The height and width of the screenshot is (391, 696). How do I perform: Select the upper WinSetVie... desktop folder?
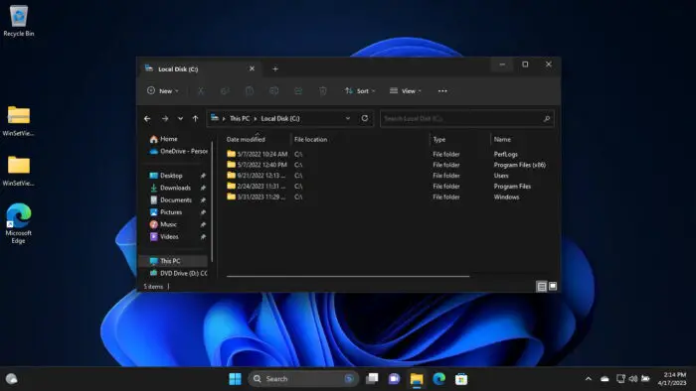pos(19,121)
